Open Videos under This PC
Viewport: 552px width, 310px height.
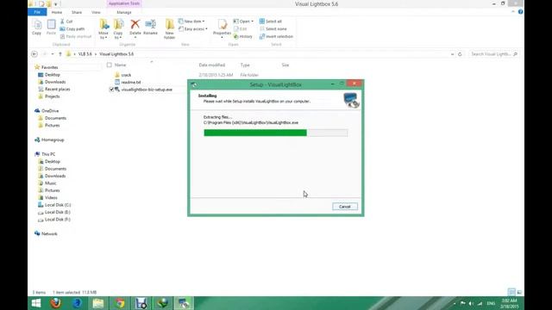[51, 197]
